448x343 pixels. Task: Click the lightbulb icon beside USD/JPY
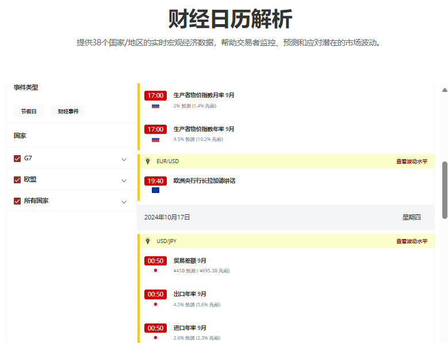pos(148,241)
